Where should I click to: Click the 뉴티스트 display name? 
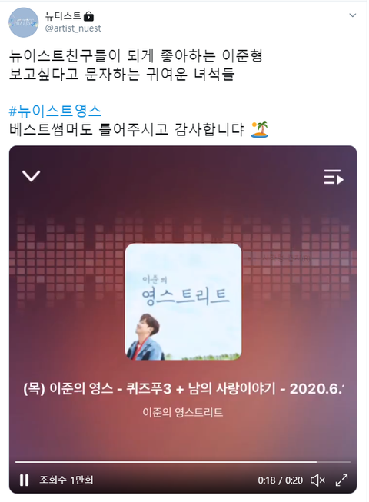(x=63, y=15)
